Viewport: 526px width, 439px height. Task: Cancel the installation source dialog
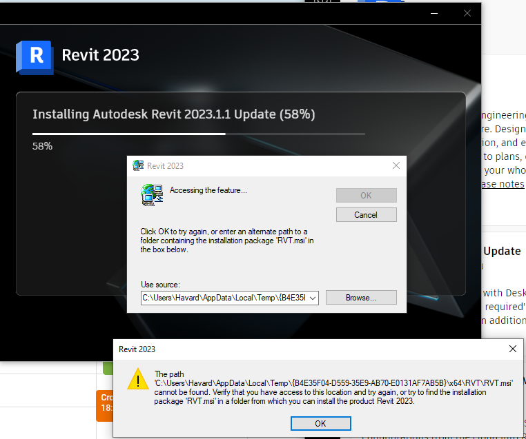367,214
